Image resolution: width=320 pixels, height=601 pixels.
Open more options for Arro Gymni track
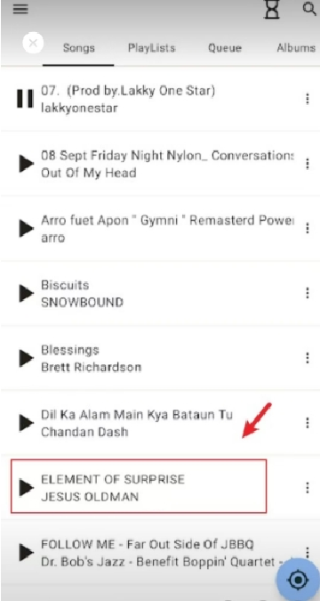pos(307,229)
